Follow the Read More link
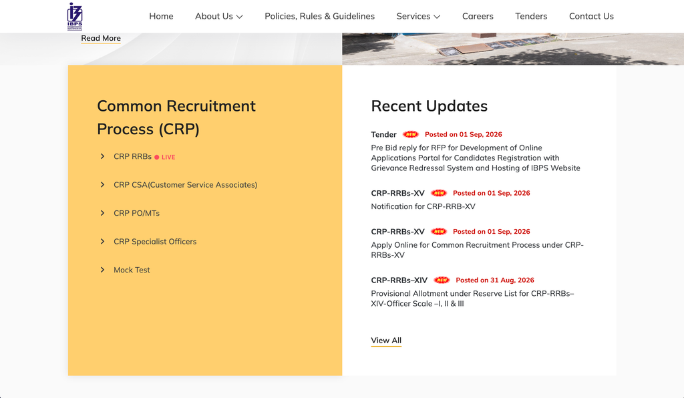 [x=101, y=38]
